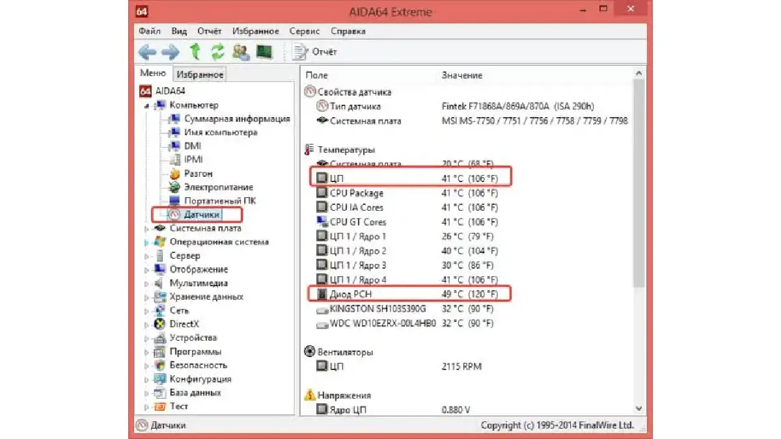The width and height of the screenshot is (781, 439).
Task: Select Имя компьютера in the tree
Action: [x=221, y=133]
